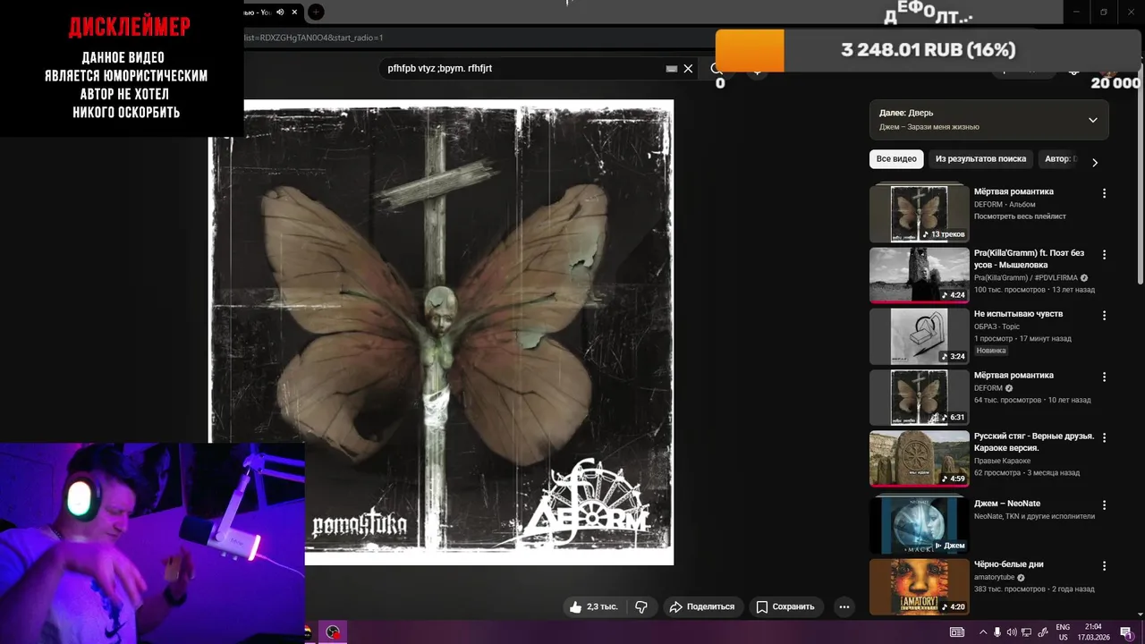Open Мёртвая романтика album thumbnail with 13 треков
This screenshot has height=644, width=1145.
[920, 213]
